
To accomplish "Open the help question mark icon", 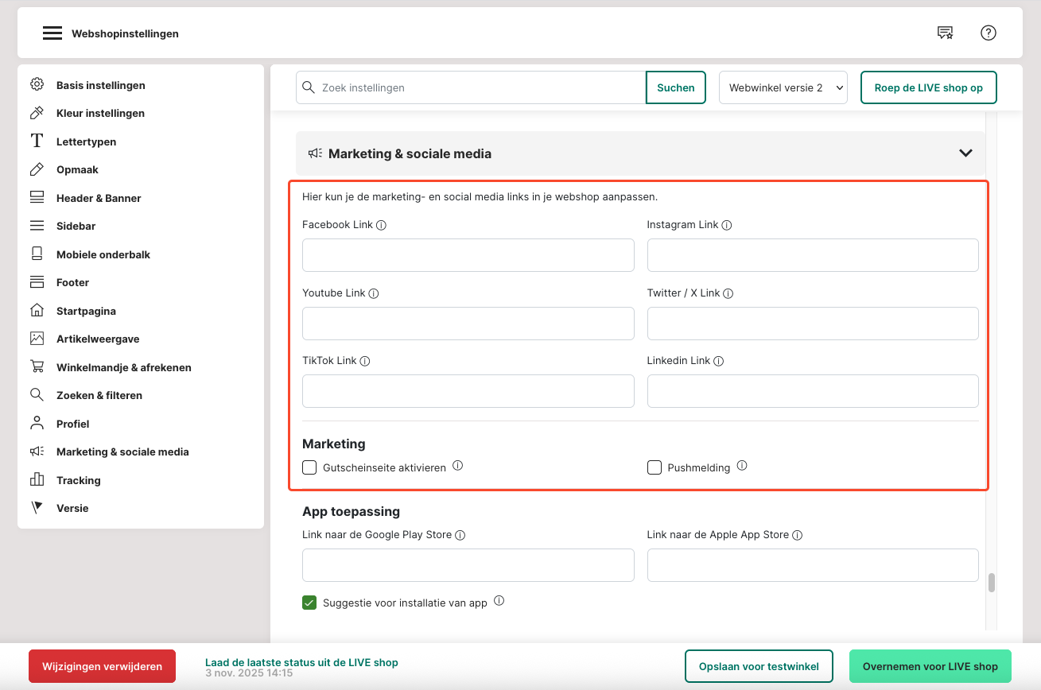I will click(988, 33).
